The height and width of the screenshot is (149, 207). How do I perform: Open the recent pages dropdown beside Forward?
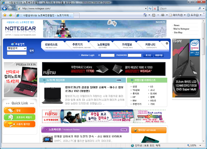click(14, 9)
